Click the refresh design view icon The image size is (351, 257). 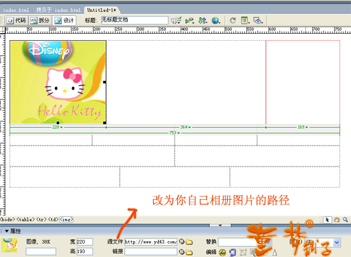point(233,20)
